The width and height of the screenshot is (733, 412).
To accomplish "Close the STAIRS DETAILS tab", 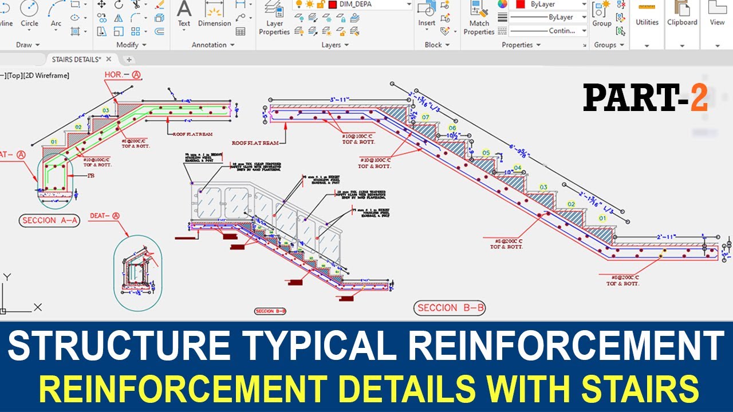I will coord(109,59).
